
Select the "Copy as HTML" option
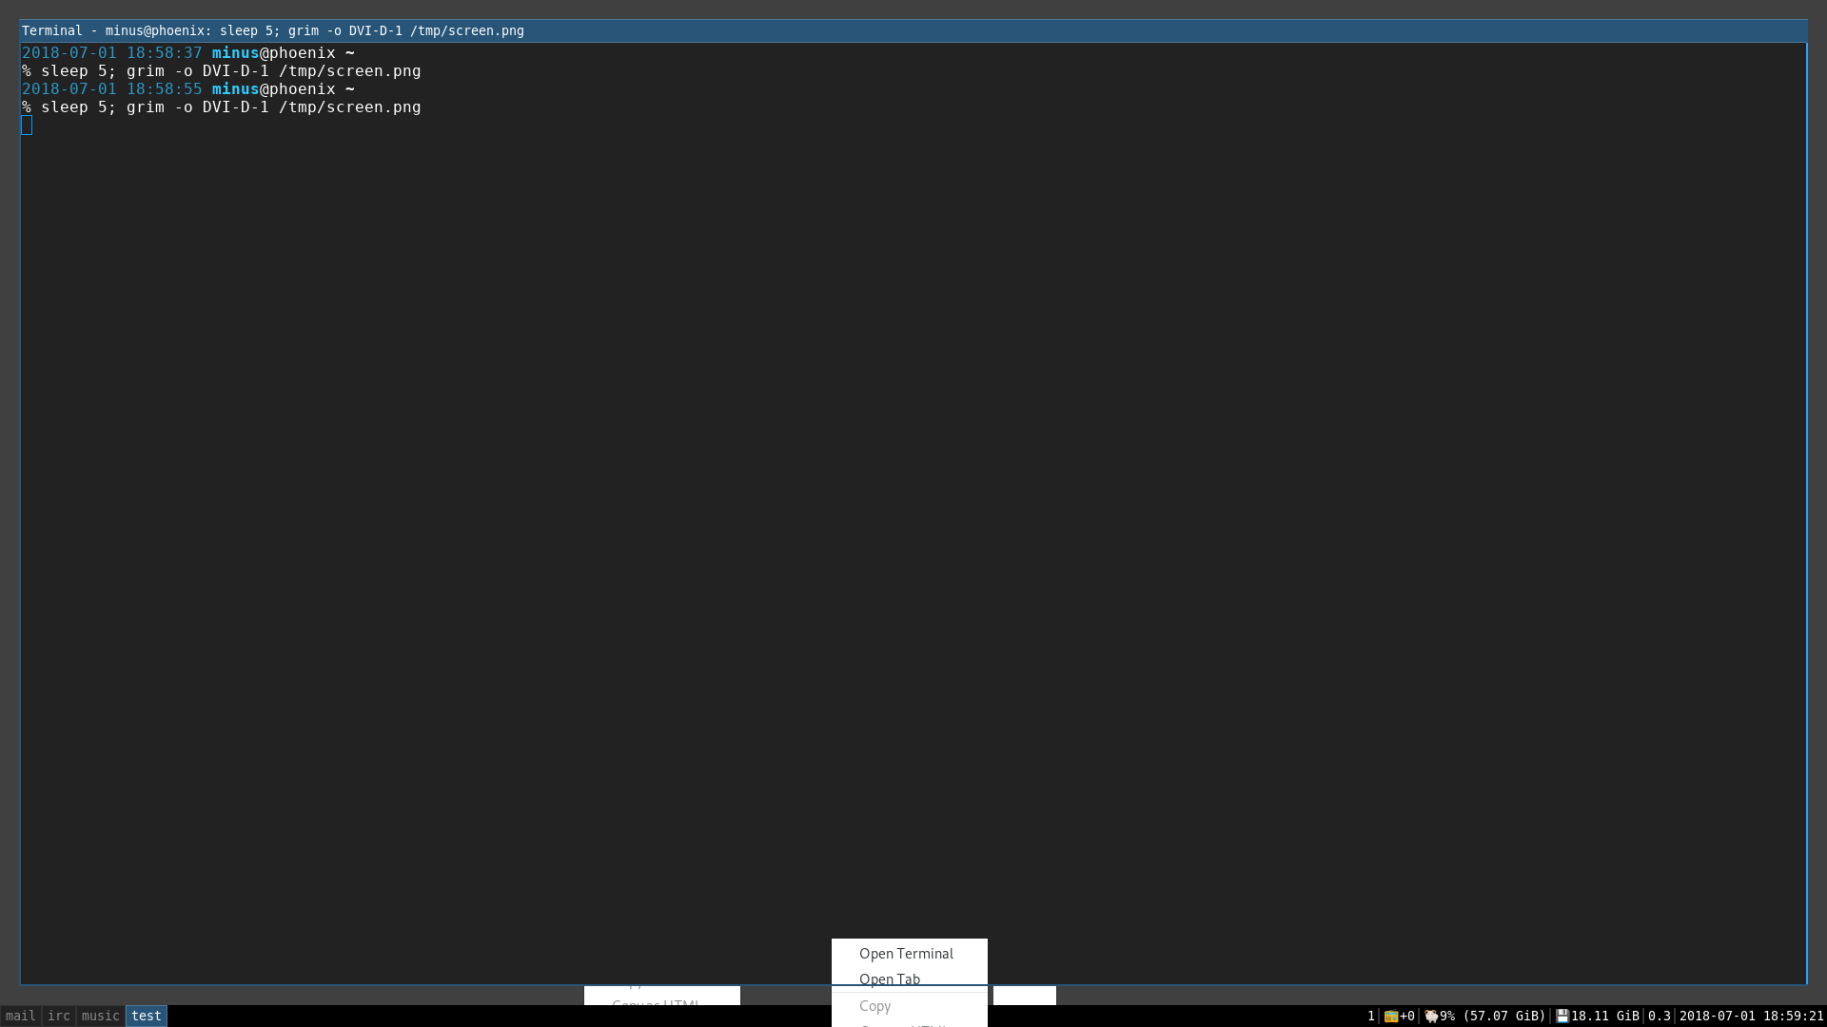coord(658,1004)
